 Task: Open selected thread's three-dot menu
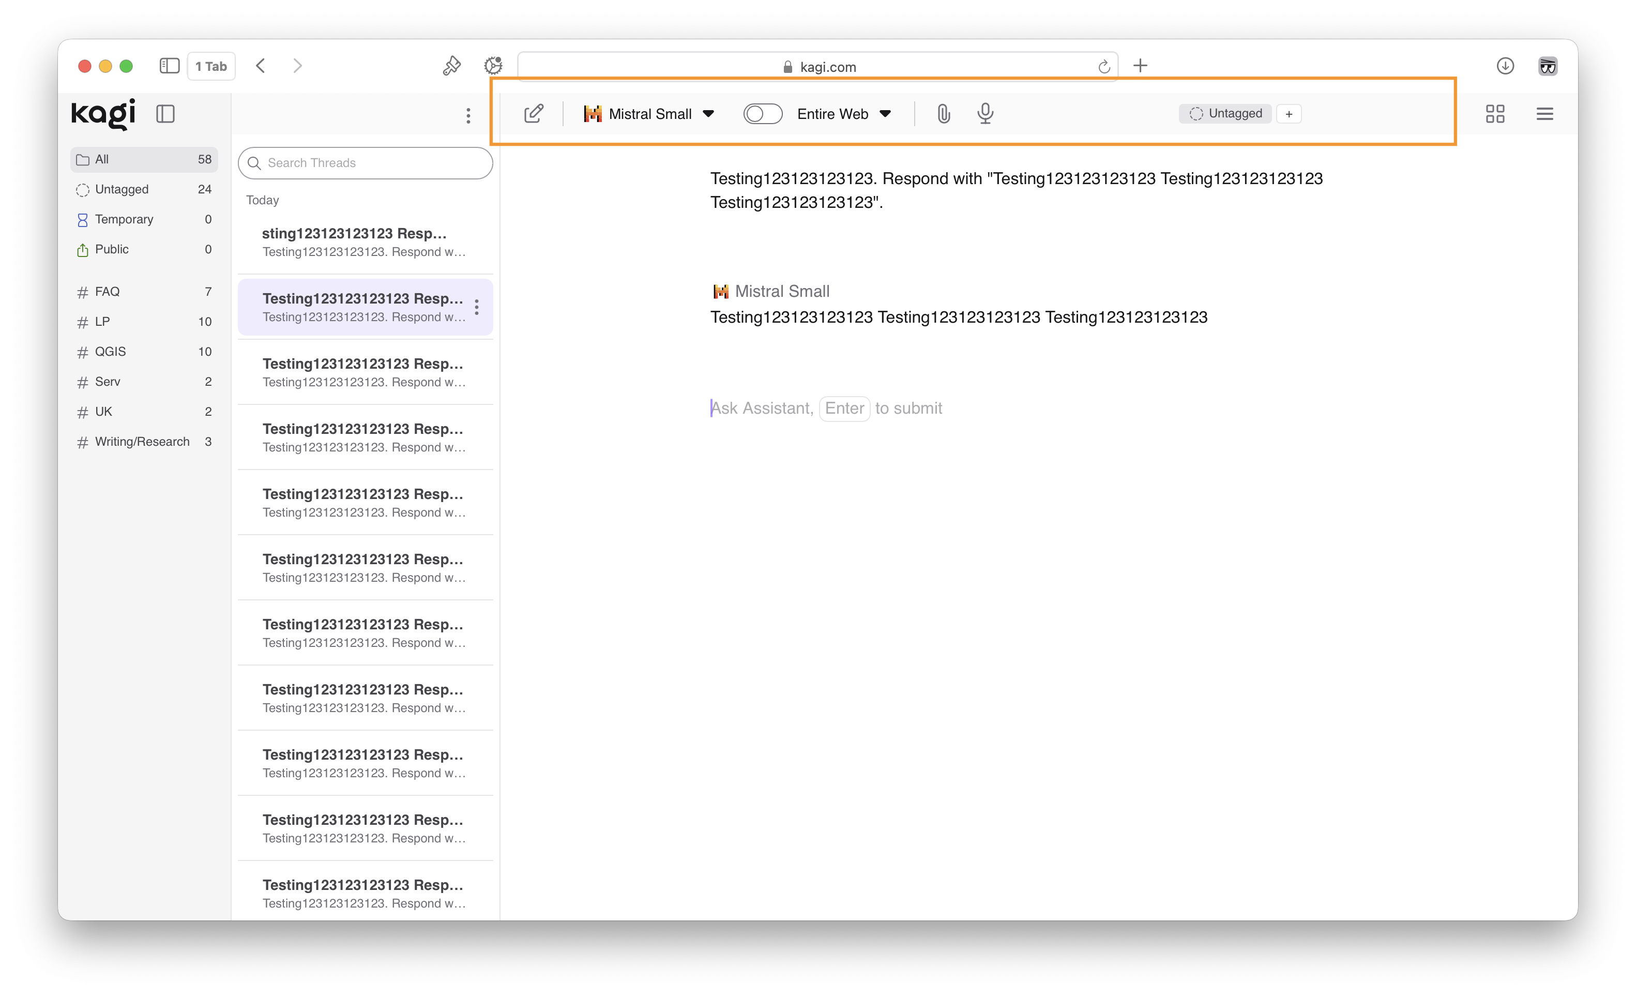477,307
